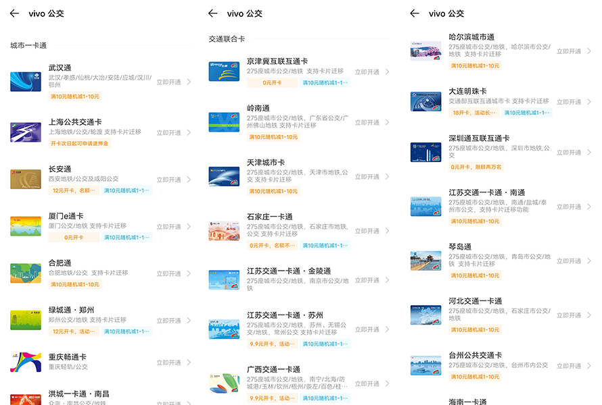Tap the 满10元随机减1-10元 tag under 武汉通
The width and height of the screenshot is (602, 405).
point(75,97)
